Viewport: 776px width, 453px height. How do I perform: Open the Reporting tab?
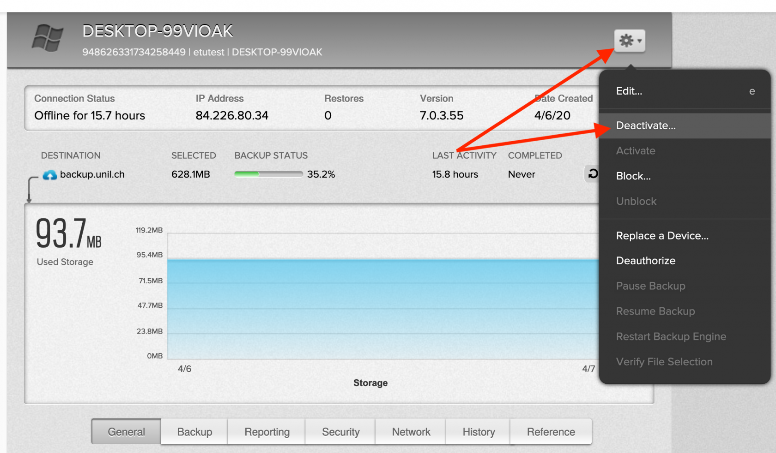[x=267, y=432]
